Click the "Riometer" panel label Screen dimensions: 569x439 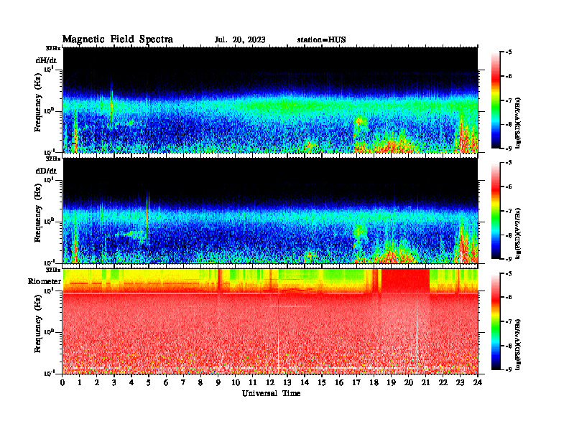[45, 281]
